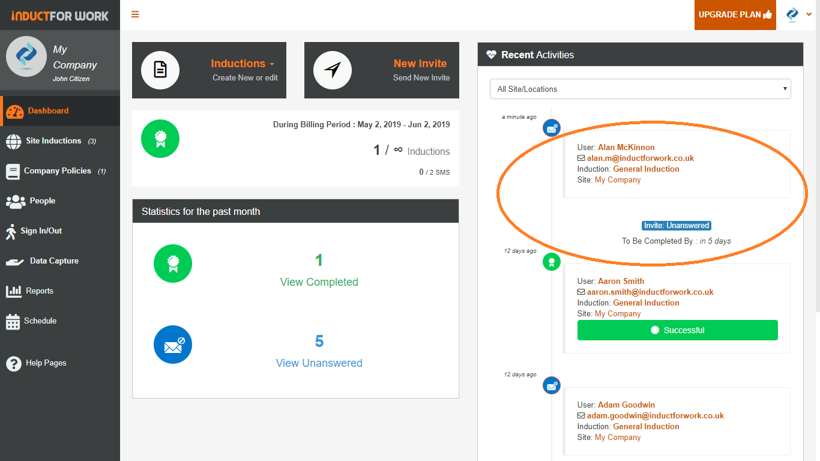This screenshot has width=820, height=461.
Task: Click the 0 / 2 SMS counter text
Action: 434,172
